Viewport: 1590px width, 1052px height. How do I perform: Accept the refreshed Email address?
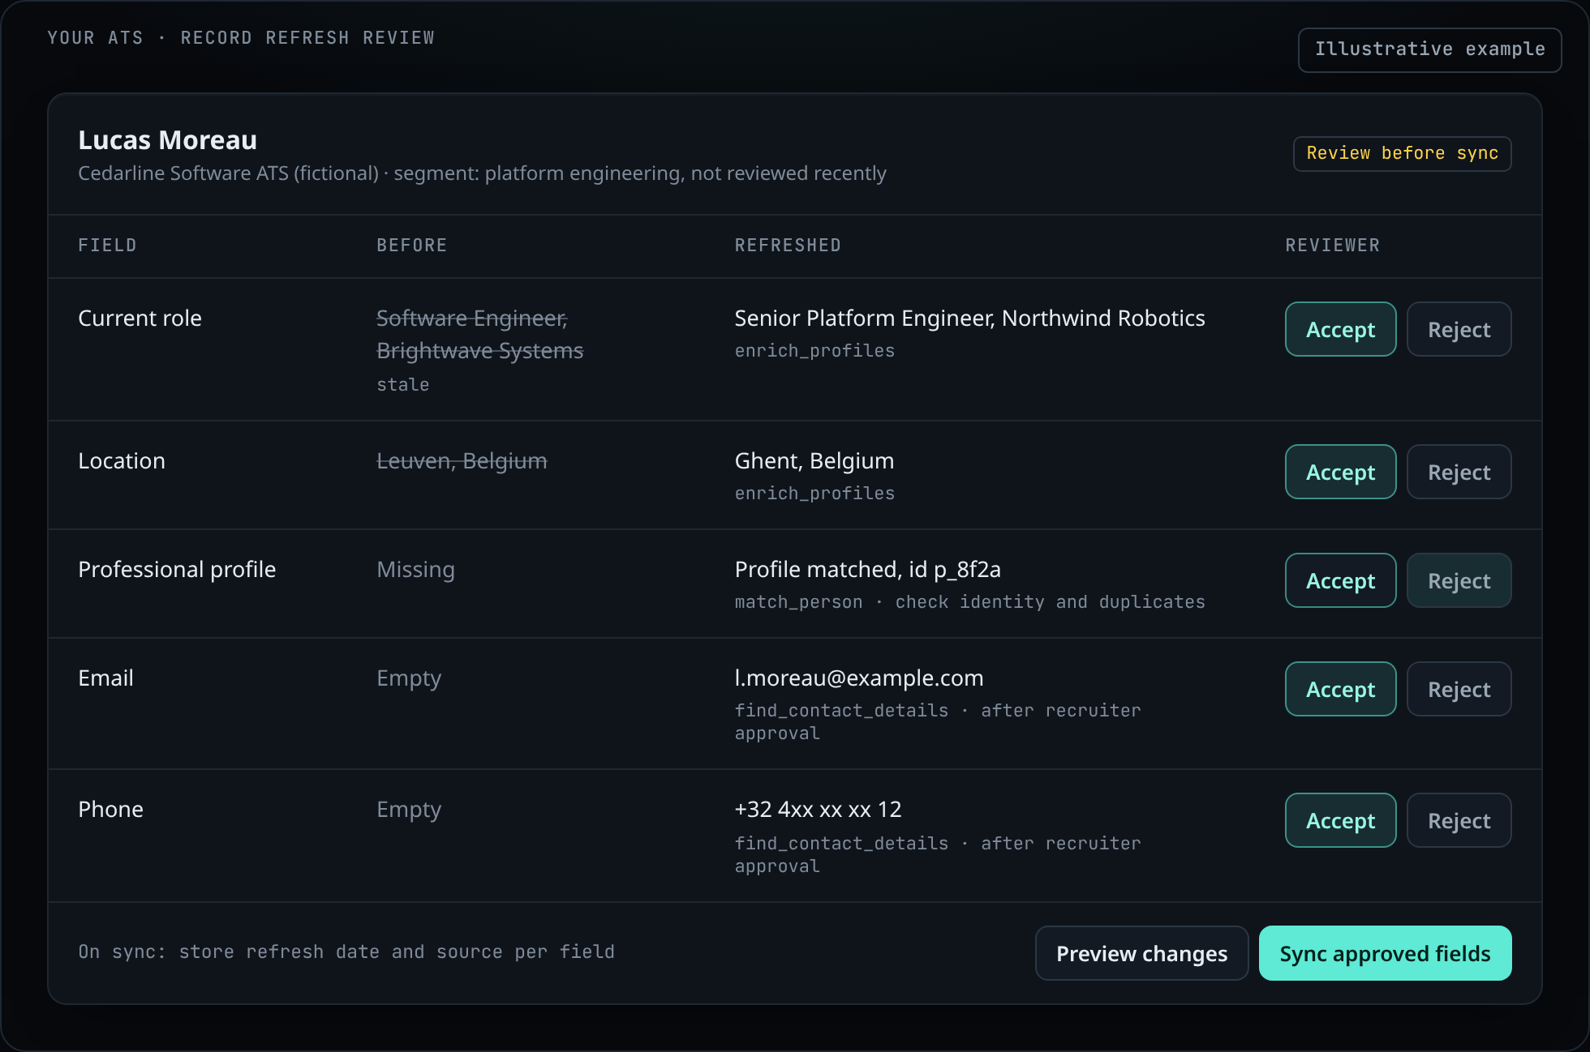click(1340, 689)
